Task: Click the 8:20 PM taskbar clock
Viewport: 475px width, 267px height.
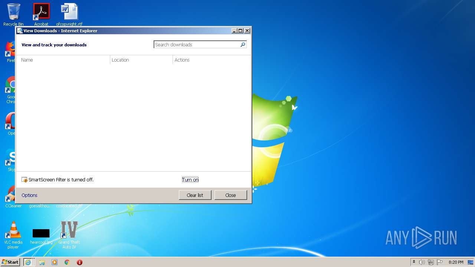Action: pos(456,262)
